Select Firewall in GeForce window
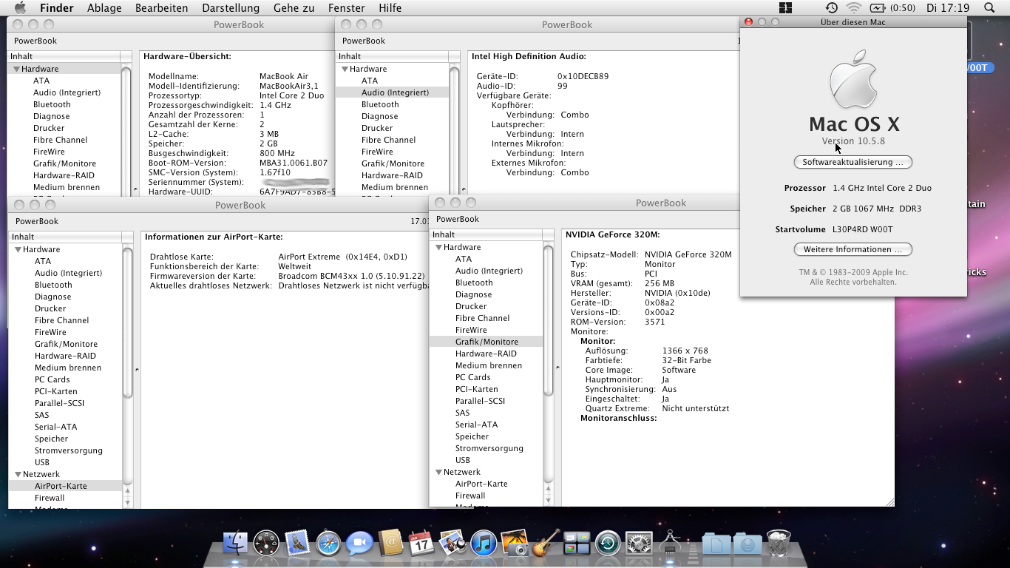 (x=470, y=496)
